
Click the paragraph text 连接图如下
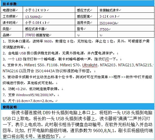pos(49,137)
